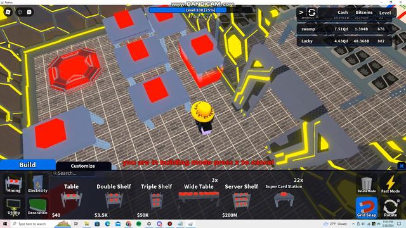
Task: Select the Decoration category icon
Action: (x=37, y=207)
